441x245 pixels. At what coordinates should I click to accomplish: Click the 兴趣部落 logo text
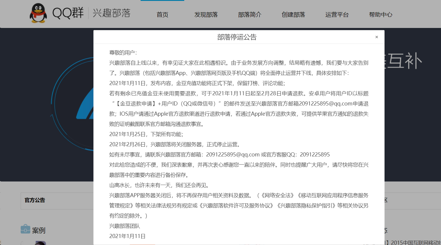tap(112, 13)
